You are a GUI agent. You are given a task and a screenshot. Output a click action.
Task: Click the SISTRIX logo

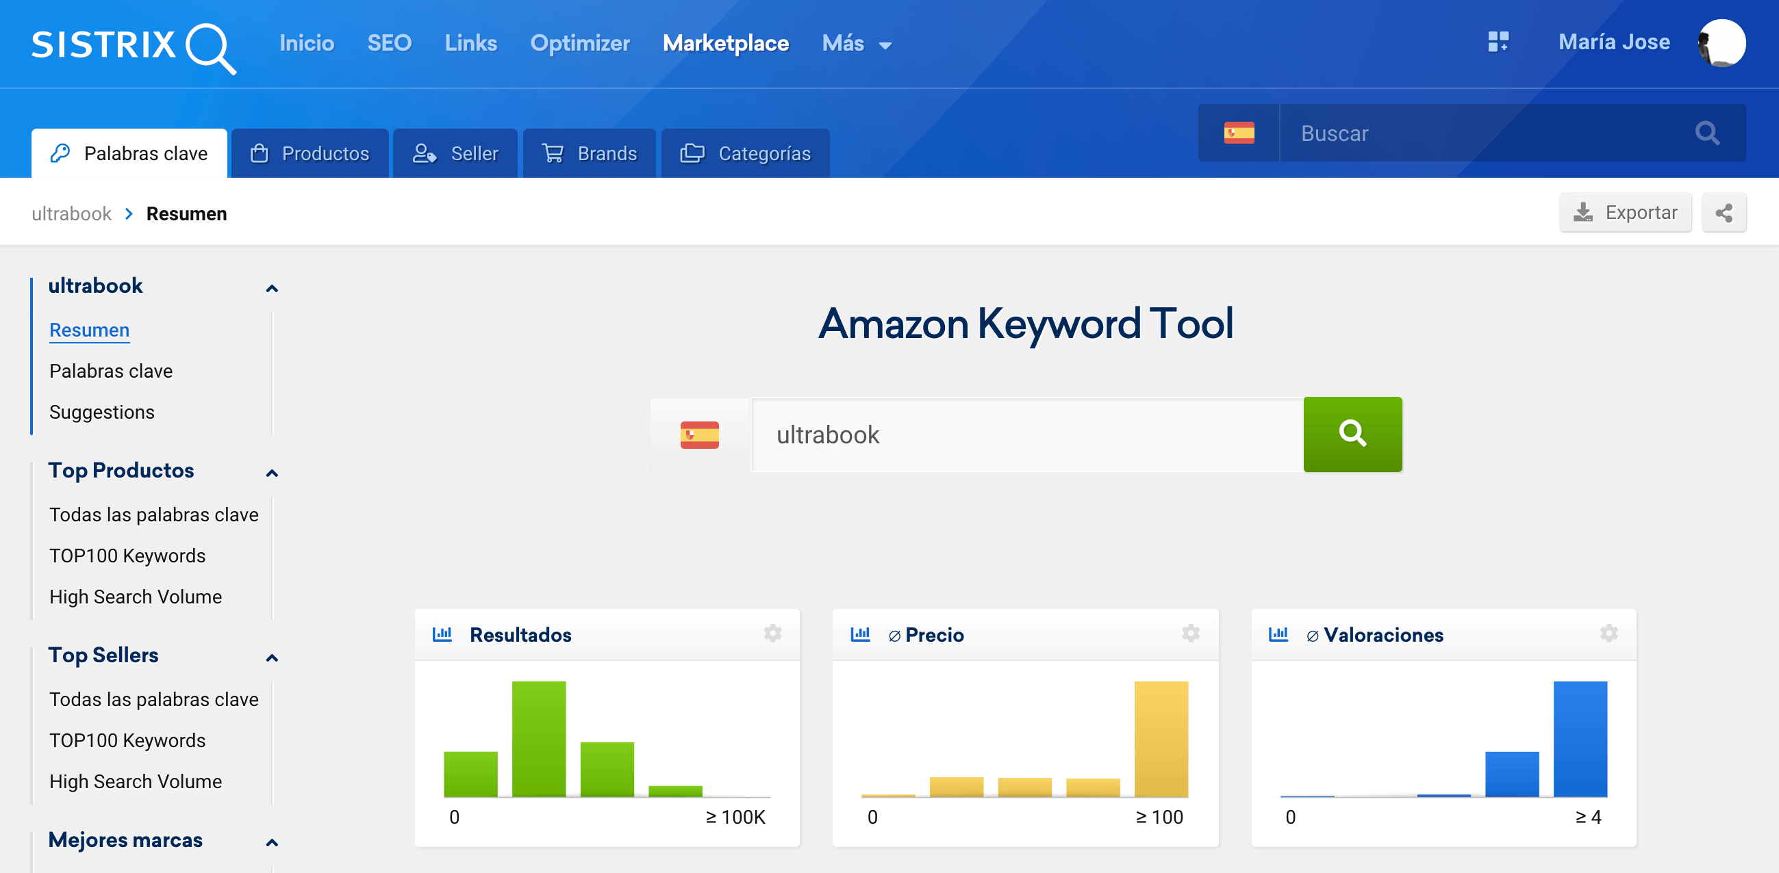tap(134, 46)
